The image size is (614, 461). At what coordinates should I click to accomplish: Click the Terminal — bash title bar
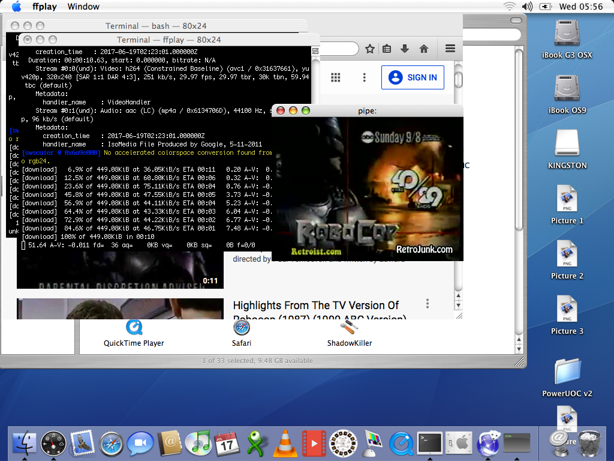click(x=156, y=26)
